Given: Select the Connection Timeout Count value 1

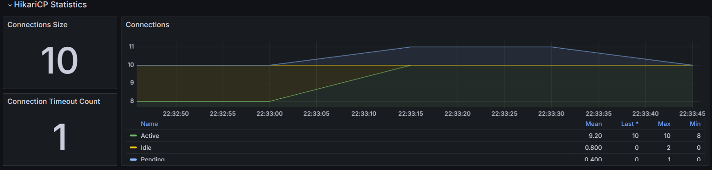Looking at the screenshot, I should click(60, 137).
